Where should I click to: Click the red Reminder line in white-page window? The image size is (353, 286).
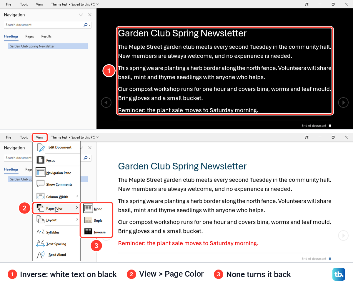coord(188,243)
